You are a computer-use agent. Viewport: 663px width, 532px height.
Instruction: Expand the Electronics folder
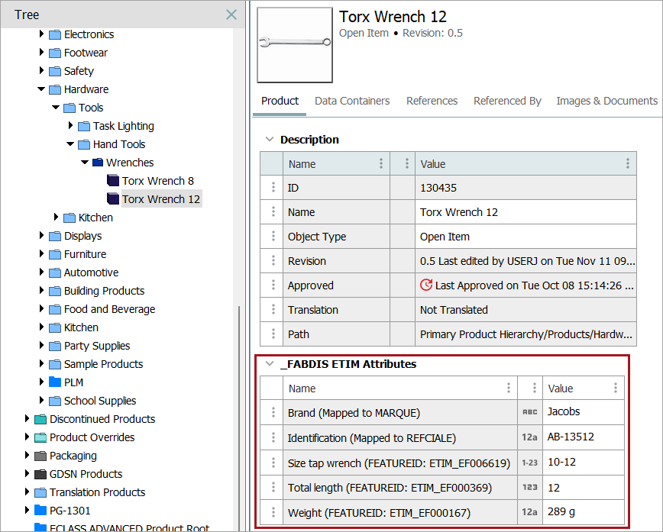pos(41,34)
